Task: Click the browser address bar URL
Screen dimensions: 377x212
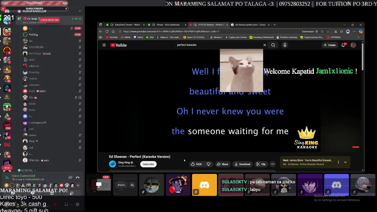Action: (171, 31)
